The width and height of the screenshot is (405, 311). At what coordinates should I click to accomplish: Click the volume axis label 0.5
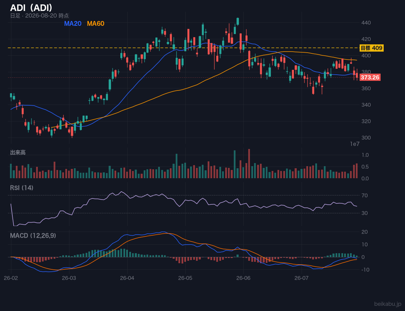click(365, 167)
